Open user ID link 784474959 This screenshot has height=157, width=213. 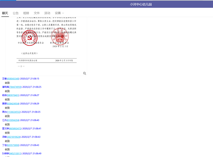15,87
